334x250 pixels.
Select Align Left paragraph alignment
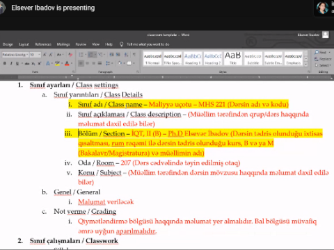(x=81, y=63)
